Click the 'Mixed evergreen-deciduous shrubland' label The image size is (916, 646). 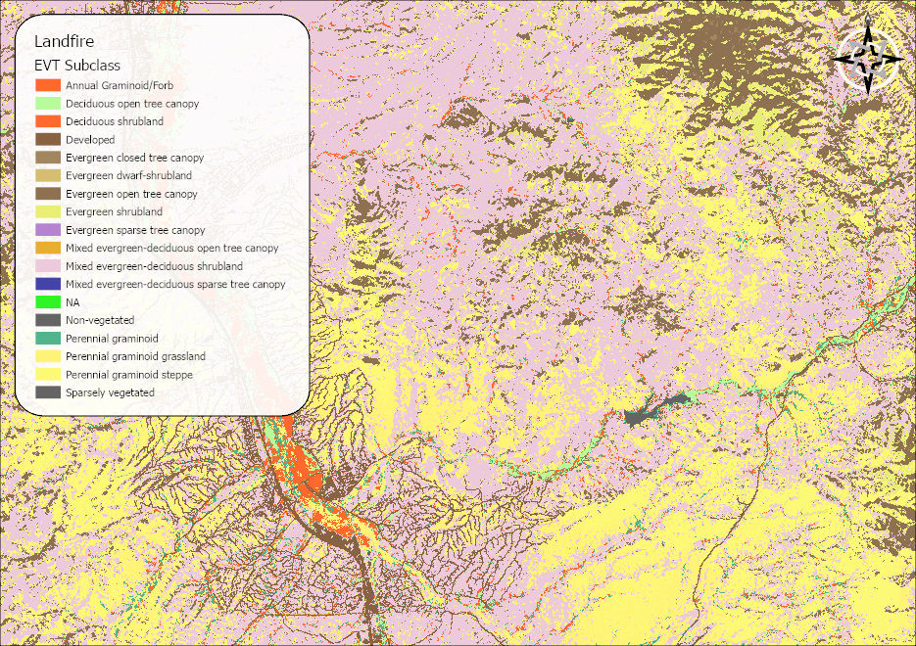(154, 266)
